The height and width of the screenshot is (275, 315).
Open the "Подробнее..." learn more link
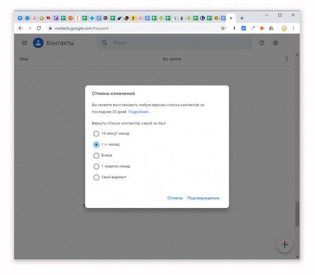point(139,112)
